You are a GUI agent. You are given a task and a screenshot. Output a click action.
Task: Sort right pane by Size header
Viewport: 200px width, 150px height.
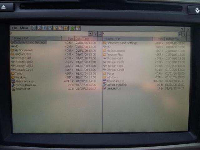click(159, 39)
